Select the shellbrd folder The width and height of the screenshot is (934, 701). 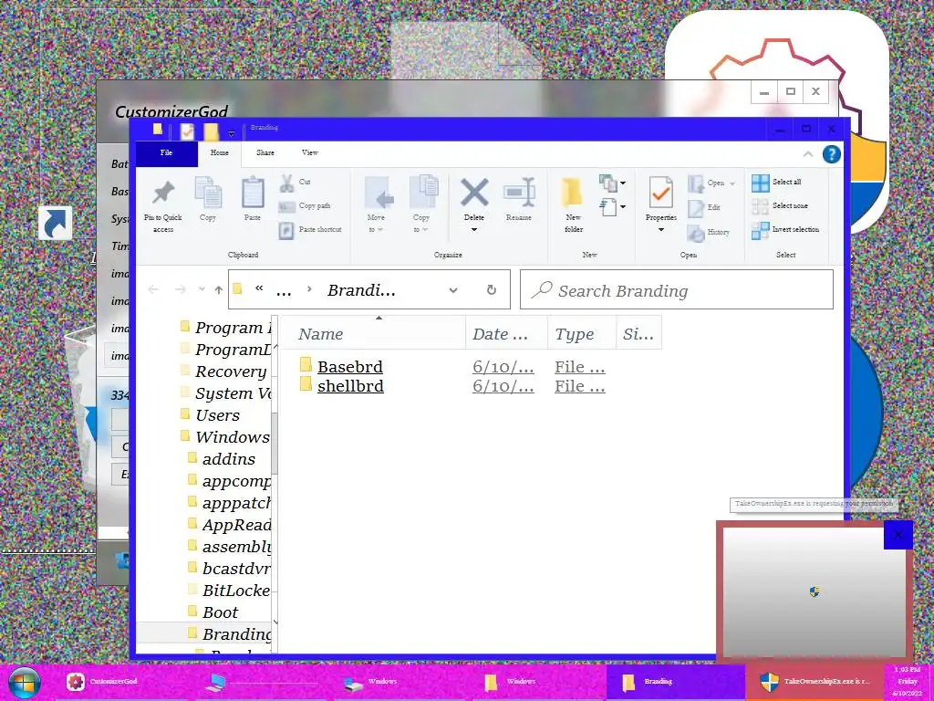click(349, 386)
